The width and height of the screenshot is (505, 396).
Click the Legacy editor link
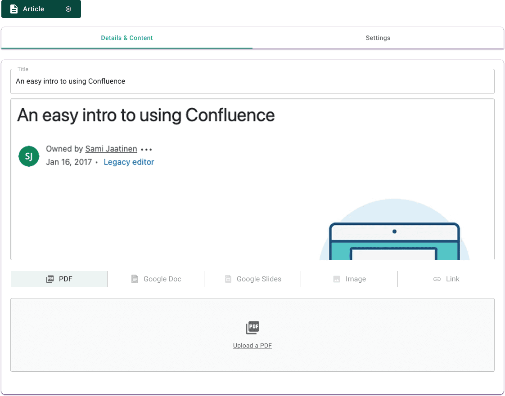pos(129,162)
